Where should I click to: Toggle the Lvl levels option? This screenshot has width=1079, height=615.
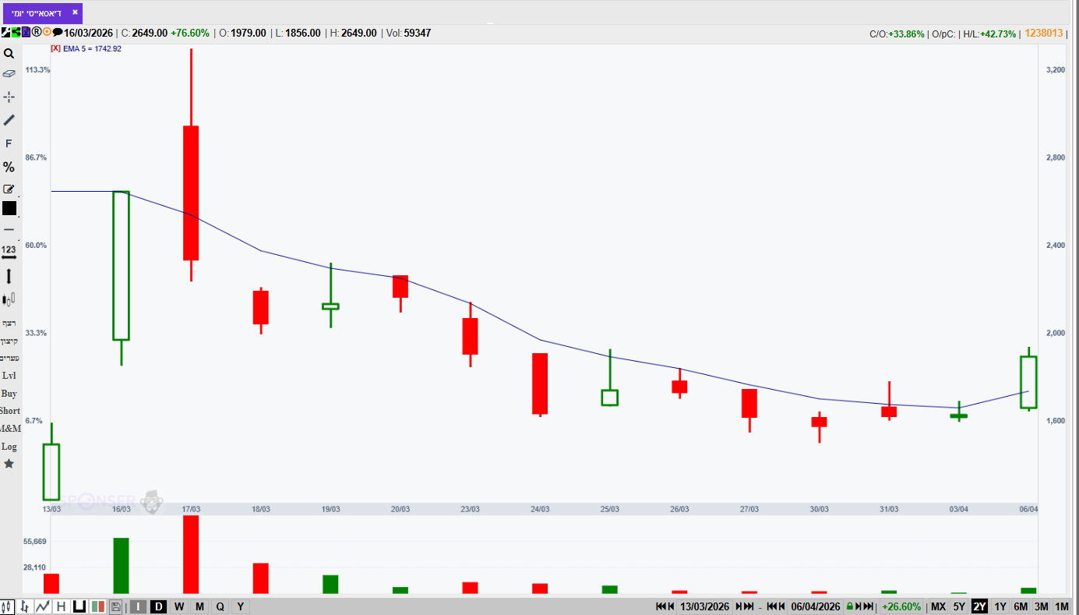click(x=9, y=376)
